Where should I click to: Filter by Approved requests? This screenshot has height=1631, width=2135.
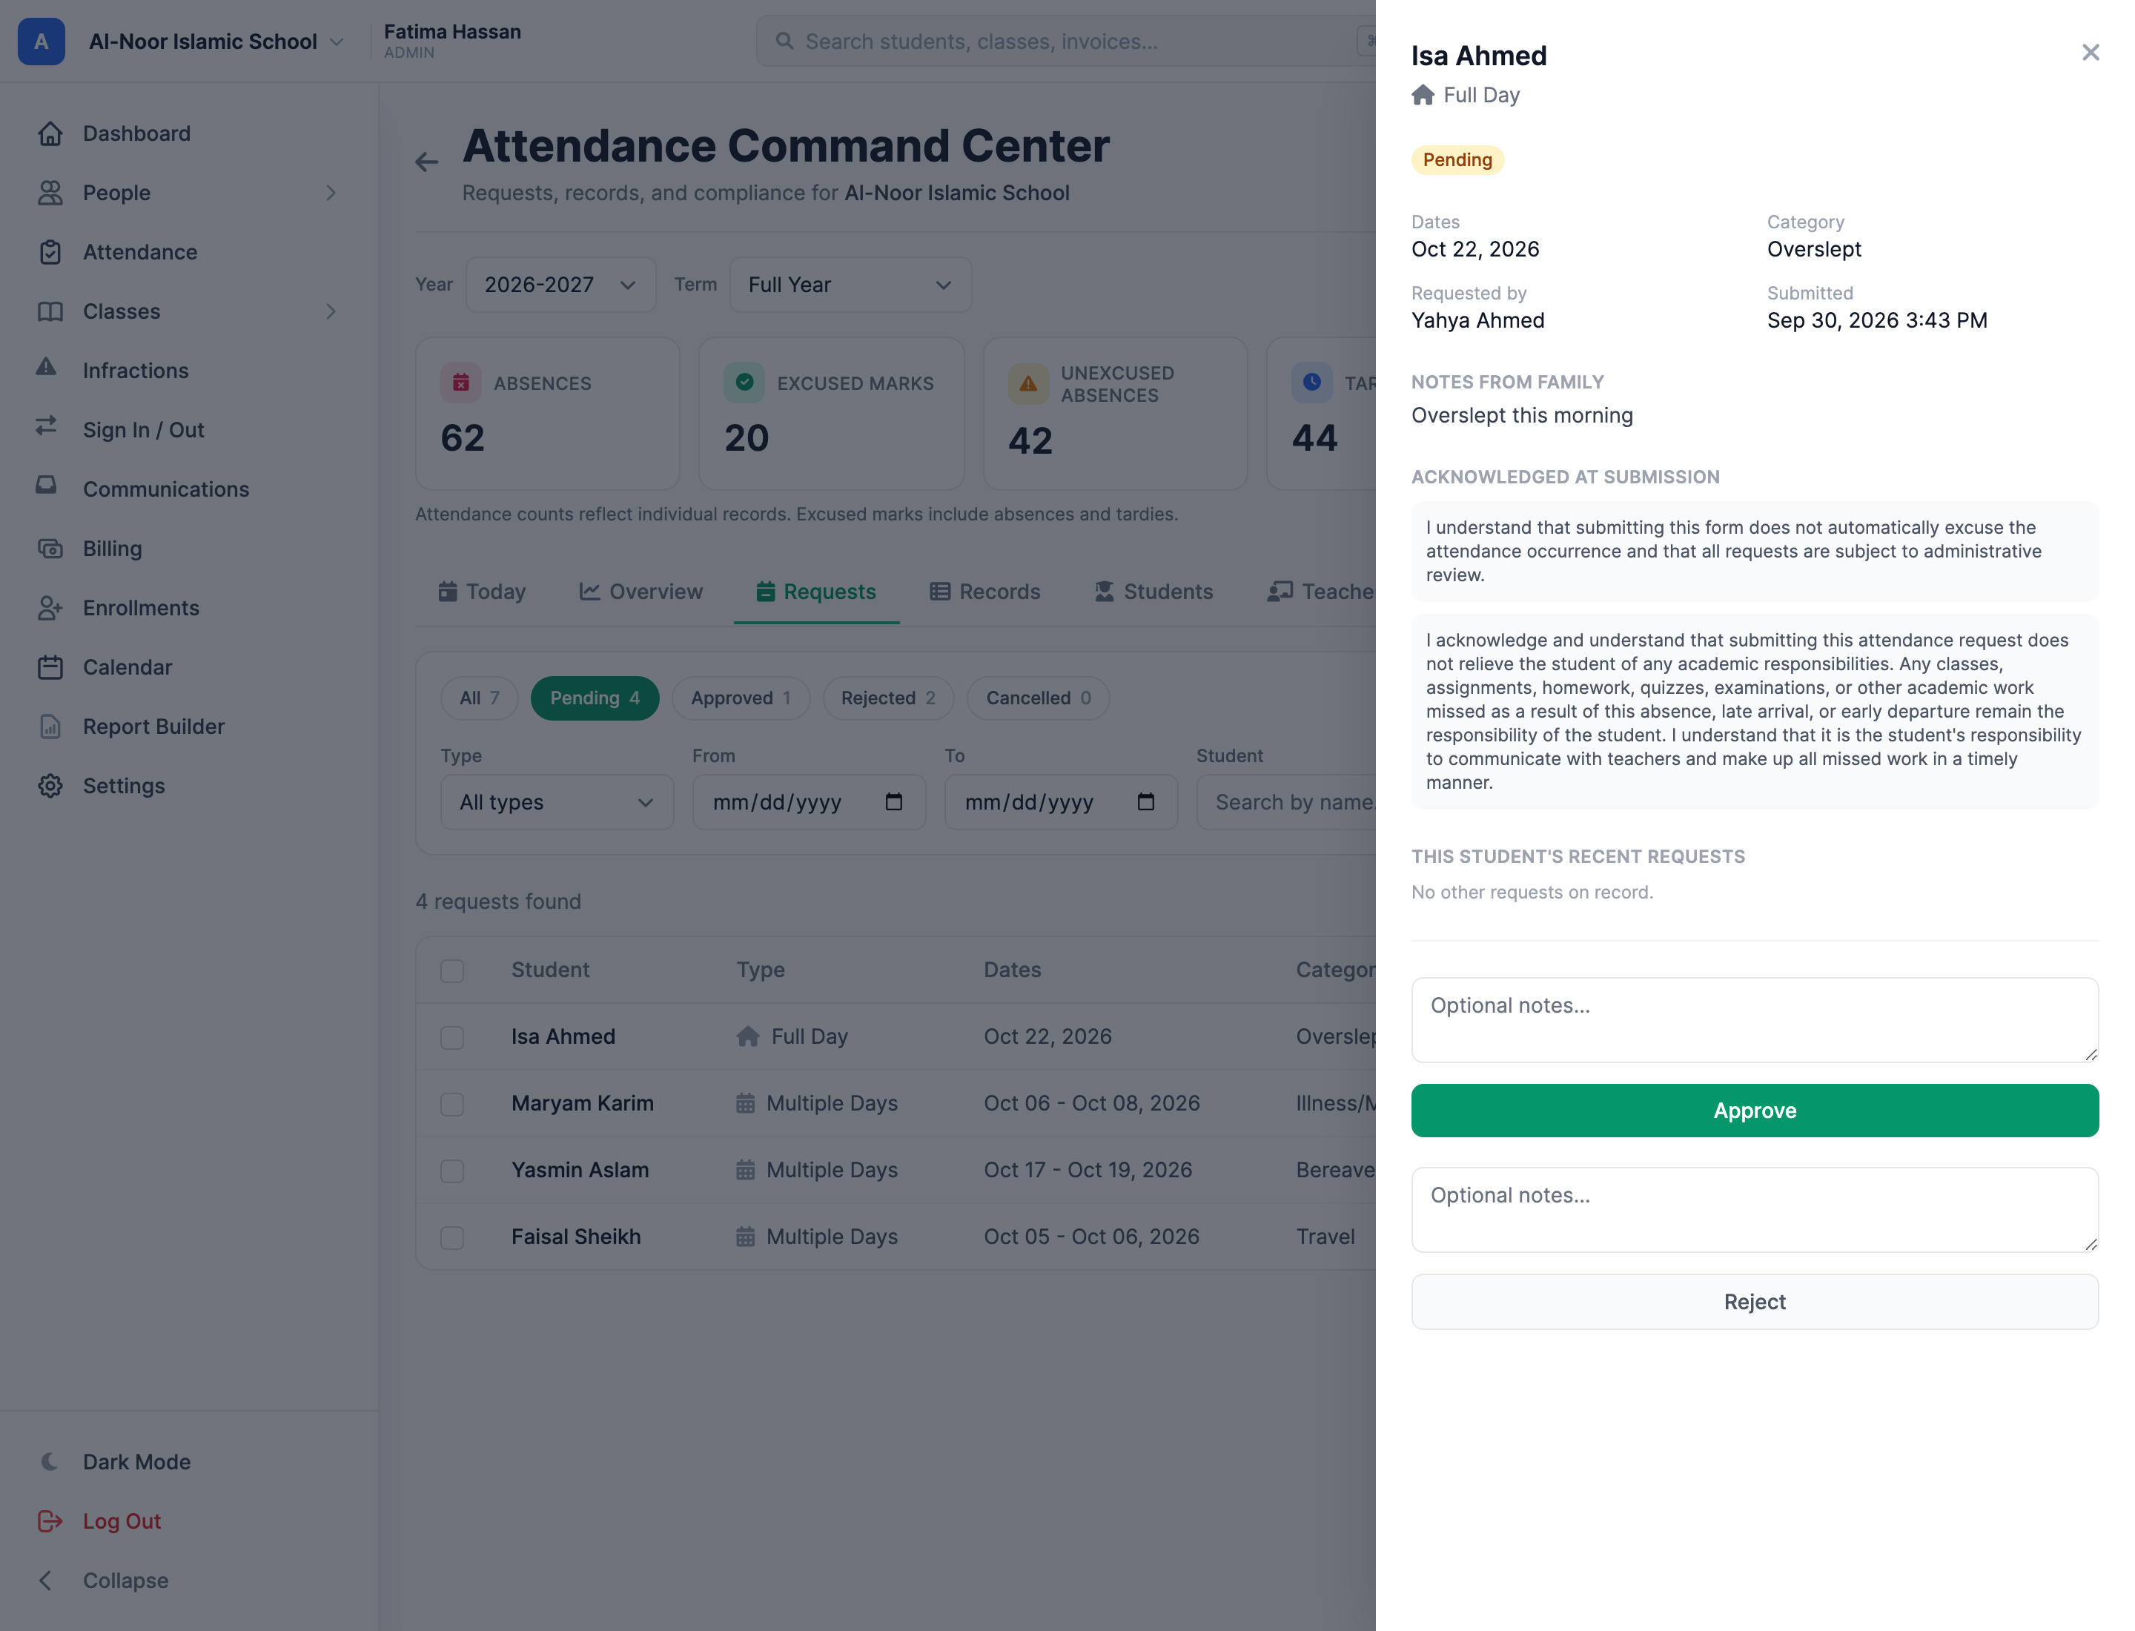[741, 698]
